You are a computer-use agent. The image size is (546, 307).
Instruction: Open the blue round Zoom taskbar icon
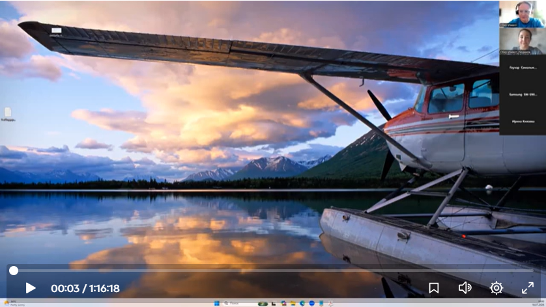pos(311,304)
